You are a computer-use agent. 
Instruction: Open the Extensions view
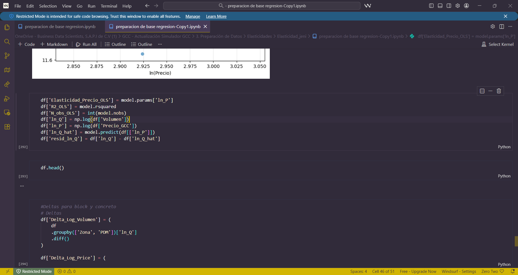tap(7, 127)
